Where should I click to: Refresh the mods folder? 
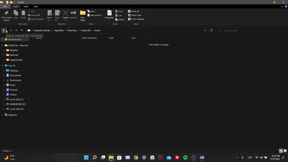[x=211, y=30]
